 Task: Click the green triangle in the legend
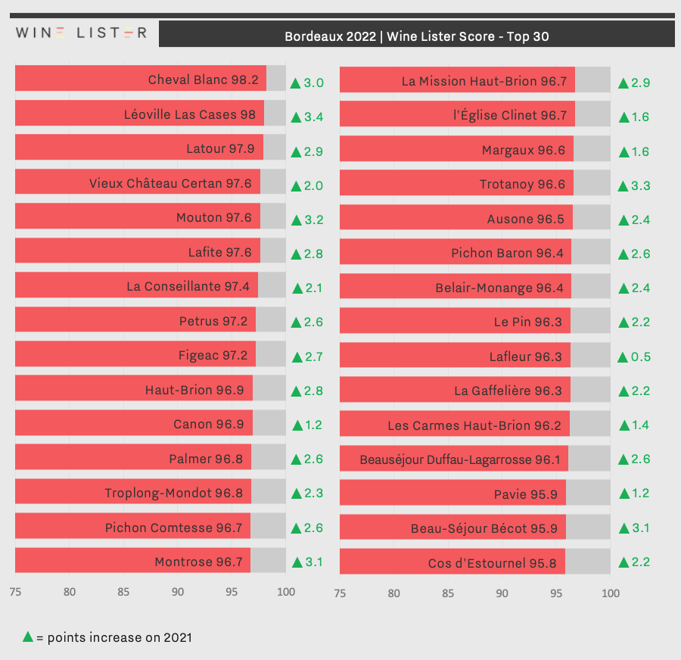28,637
